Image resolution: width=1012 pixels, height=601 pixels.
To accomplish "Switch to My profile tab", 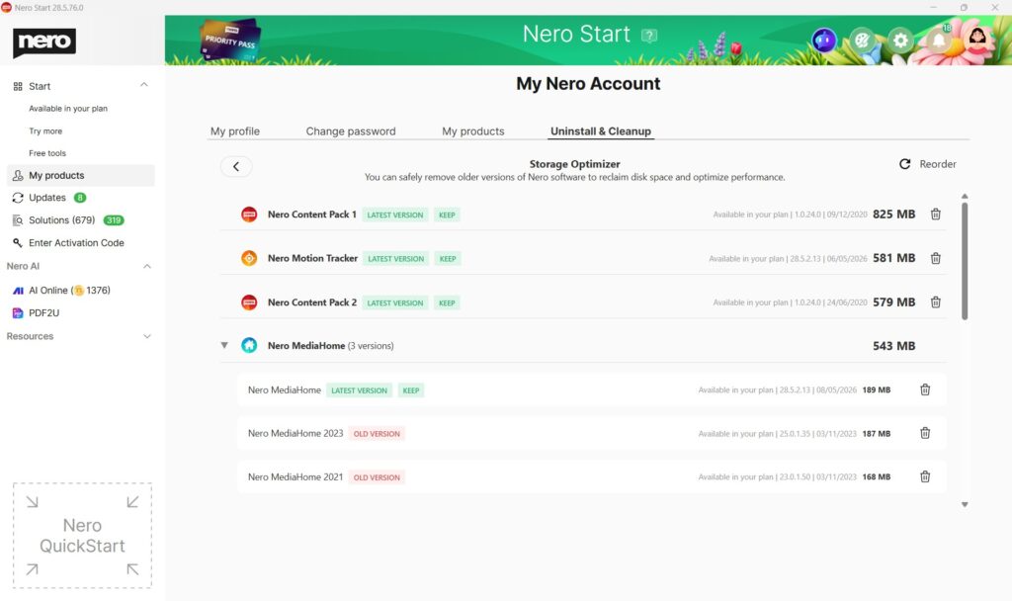I will point(235,131).
